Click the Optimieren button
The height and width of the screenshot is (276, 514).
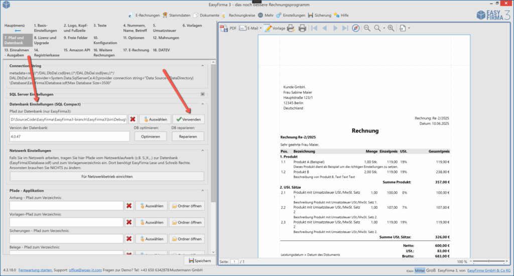tap(151, 136)
